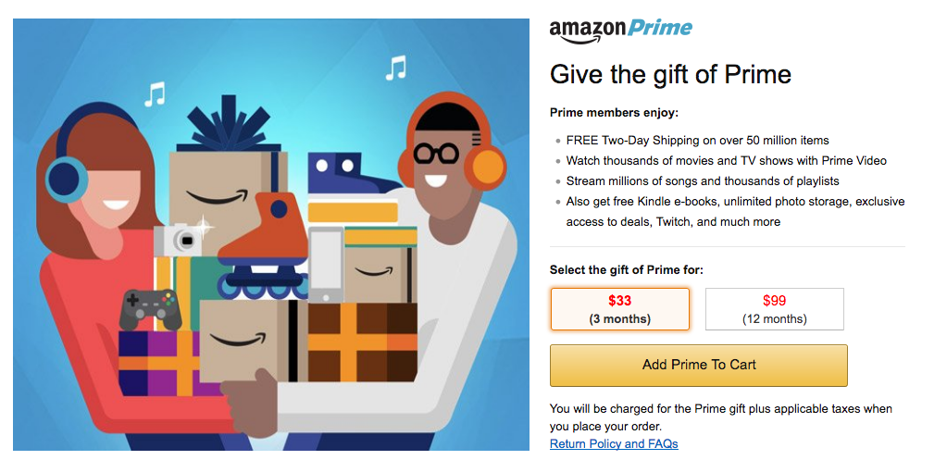Click the woman's blue headphone
The image size is (947, 460).
(x=66, y=180)
